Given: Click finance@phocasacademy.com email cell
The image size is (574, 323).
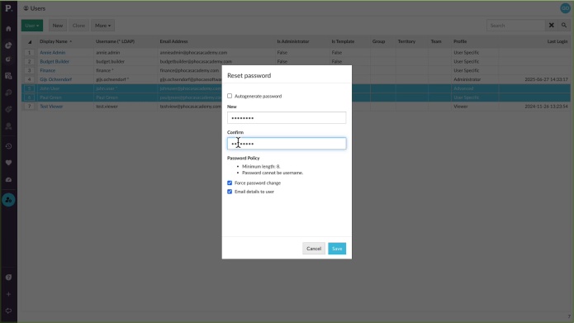Looking at the screenshot, I should pos(189,70).
